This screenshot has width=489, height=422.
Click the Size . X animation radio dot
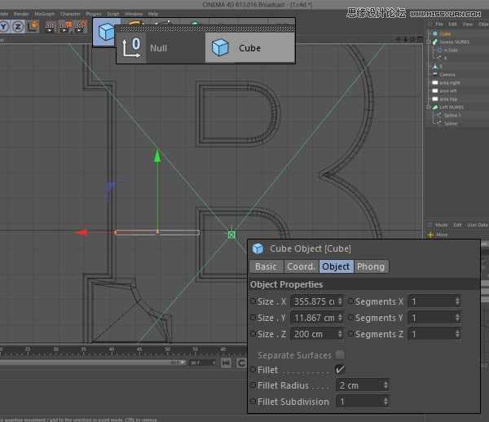tap(253, 301)
